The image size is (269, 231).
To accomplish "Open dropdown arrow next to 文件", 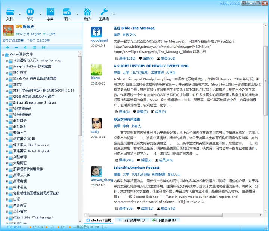I will pyautogui.click(x=19, y=14).
